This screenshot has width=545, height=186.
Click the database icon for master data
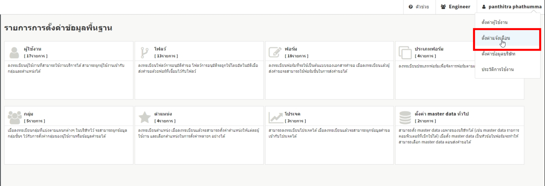click(405, 117)
